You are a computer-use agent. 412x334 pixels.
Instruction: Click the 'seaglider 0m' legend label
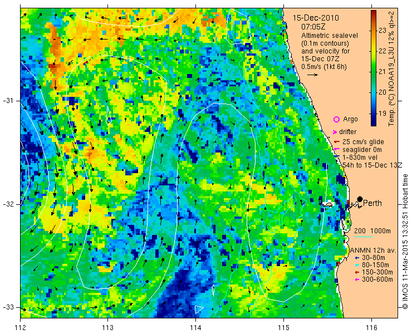coord(362,150)
